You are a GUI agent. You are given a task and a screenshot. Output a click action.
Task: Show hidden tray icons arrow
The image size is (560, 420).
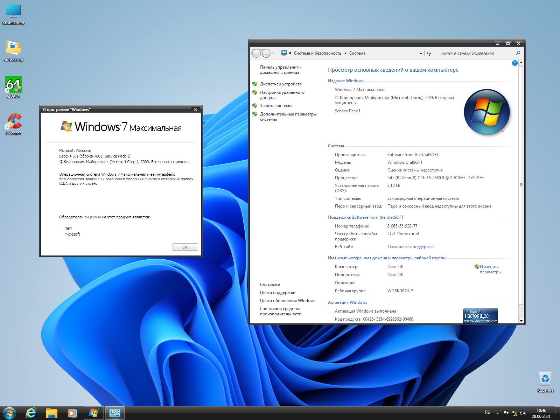pos(497,413)
